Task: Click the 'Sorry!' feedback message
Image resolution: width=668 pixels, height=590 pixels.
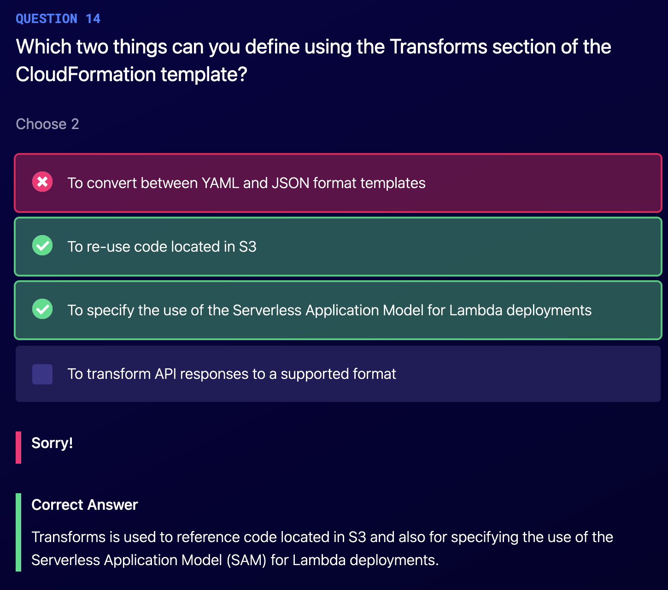Action: [x=52, y=443]
